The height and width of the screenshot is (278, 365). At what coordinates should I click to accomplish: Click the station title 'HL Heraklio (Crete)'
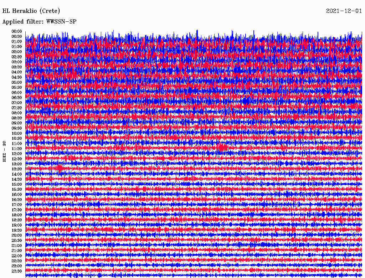click(x=31, y=11)
